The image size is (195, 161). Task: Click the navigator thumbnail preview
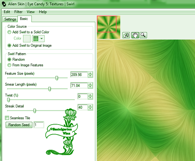[109, 27]
